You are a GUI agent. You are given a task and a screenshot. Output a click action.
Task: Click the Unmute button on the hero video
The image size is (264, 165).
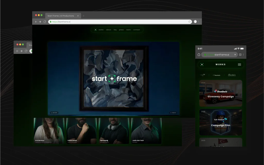[173, 113]
